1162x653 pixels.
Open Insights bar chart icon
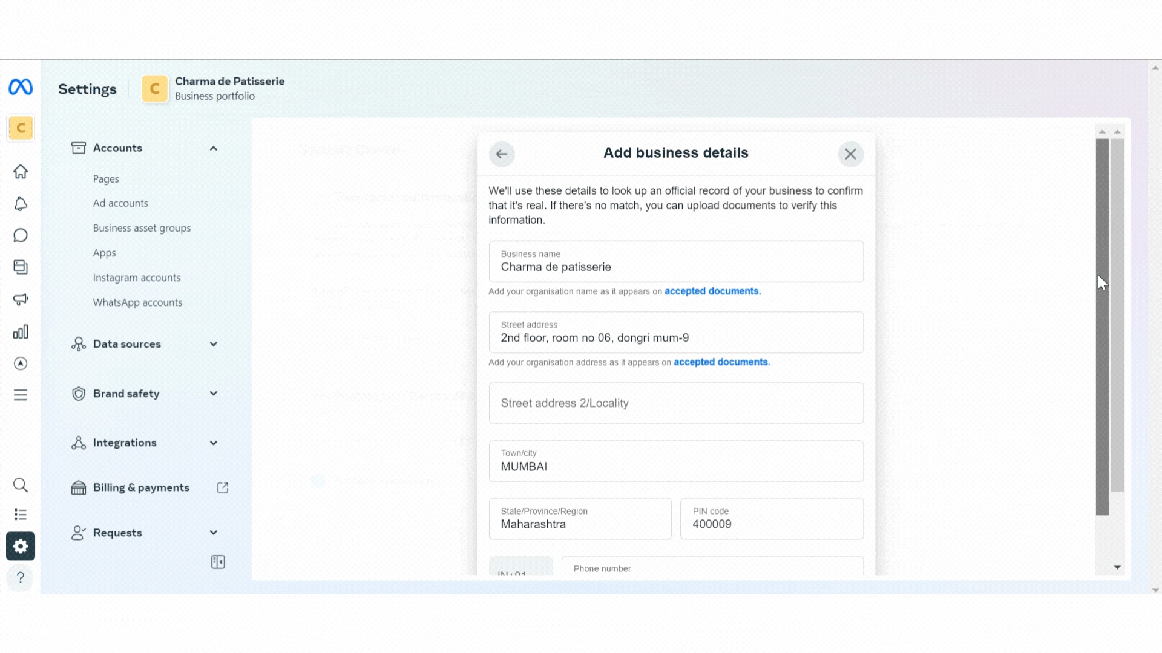point(21,331)
